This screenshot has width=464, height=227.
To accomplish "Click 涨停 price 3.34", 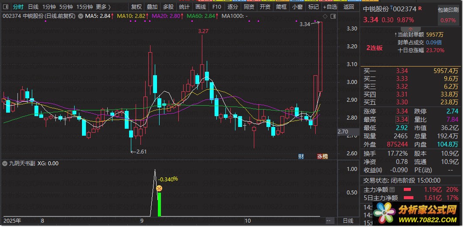I will point(402,112).
